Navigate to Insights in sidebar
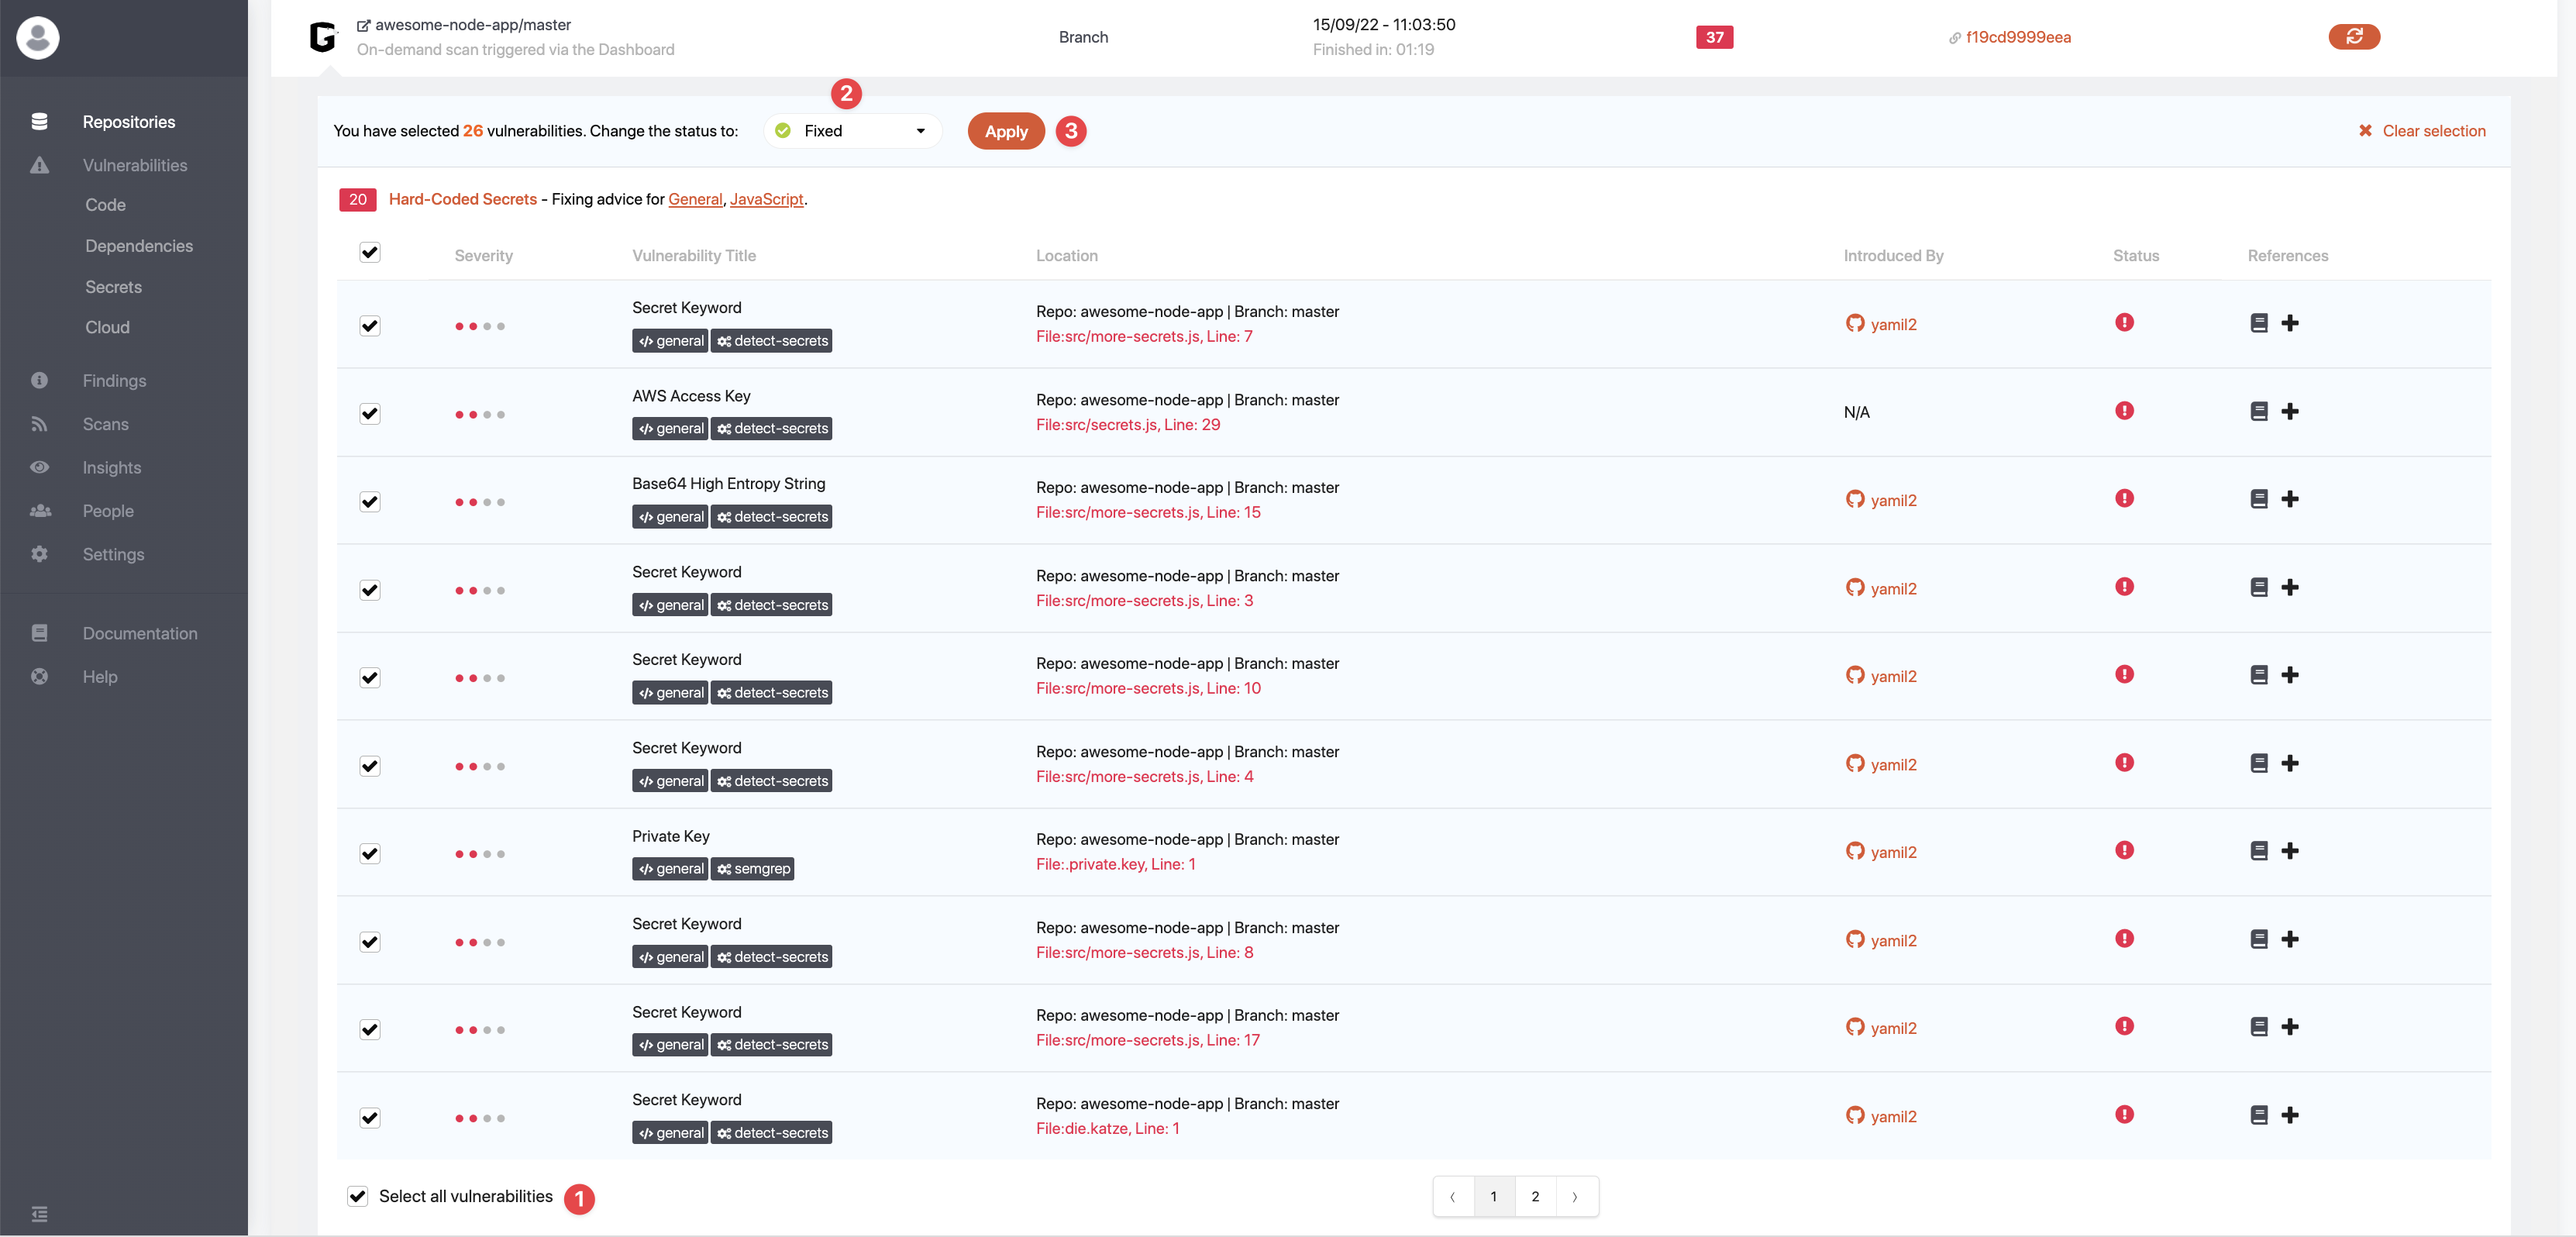The image size is (2576, 1237). pos(111,468)
